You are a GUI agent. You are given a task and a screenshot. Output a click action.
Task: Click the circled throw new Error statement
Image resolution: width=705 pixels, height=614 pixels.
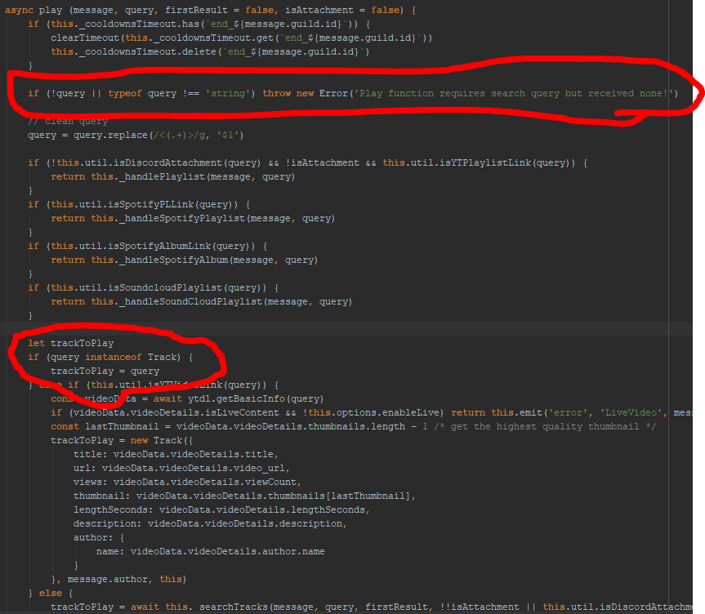[351, 93]
